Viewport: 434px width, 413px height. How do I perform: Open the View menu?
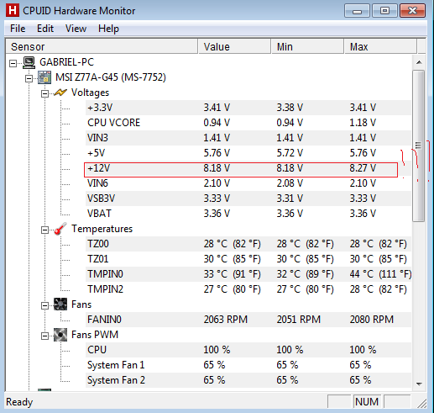click(x=76, y=29)
